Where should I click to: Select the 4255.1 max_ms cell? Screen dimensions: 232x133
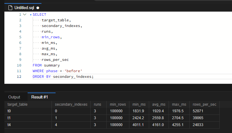coord(179,125)
